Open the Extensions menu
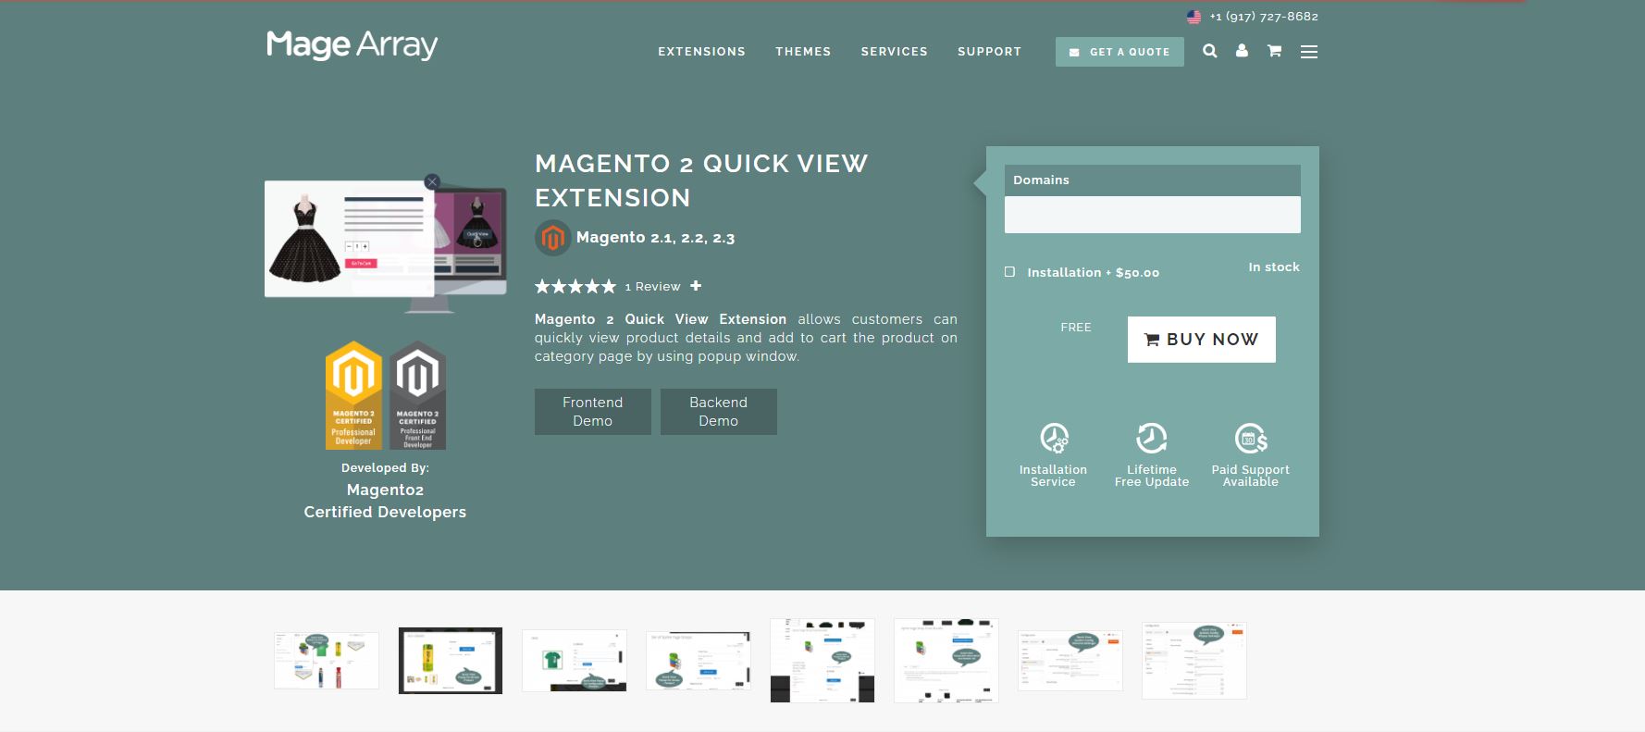Image resolution: width=1645 pixels, height=732 pixels. pos(701,52)
